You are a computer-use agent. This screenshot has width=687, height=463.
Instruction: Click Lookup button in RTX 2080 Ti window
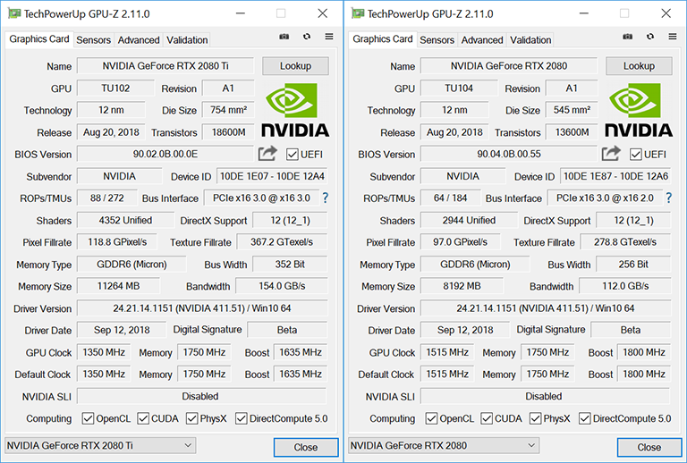point(295,66)
